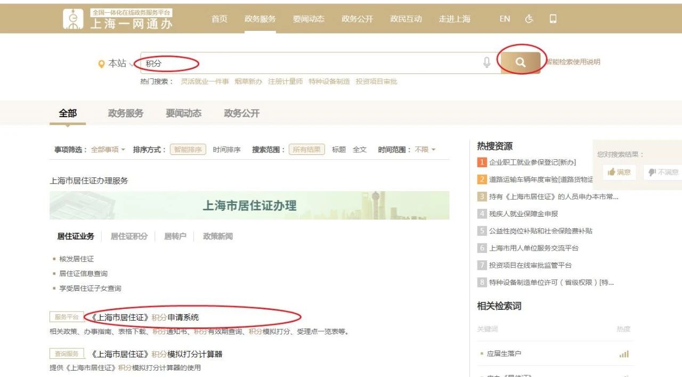Open 政务服务 in top navigation

click(260, 19)
